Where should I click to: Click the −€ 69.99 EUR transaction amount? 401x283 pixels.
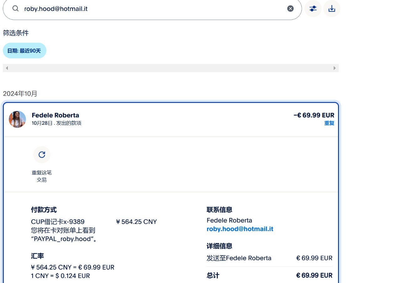[x=314, y=115]
